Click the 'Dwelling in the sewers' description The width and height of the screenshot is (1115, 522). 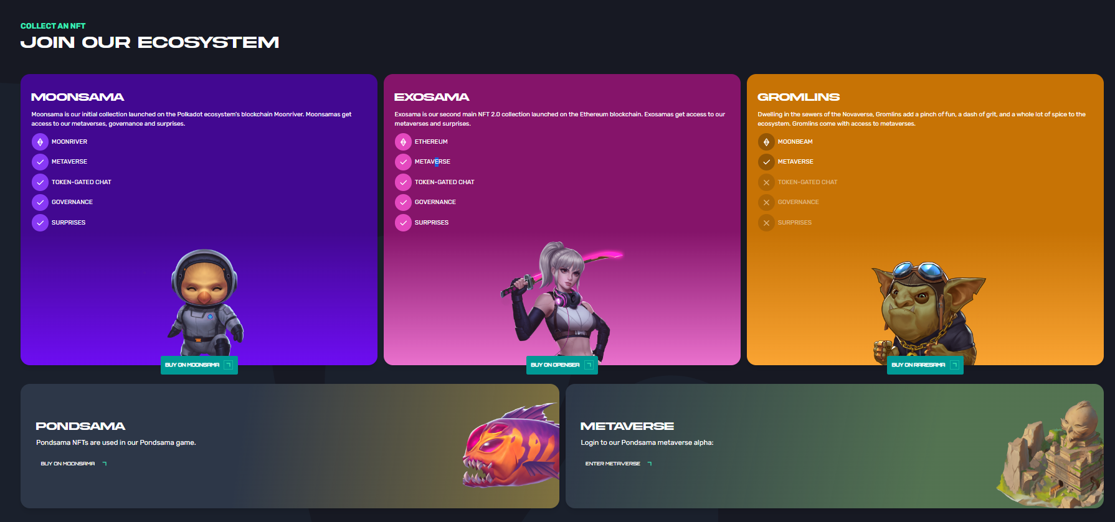tap(921, 119)
